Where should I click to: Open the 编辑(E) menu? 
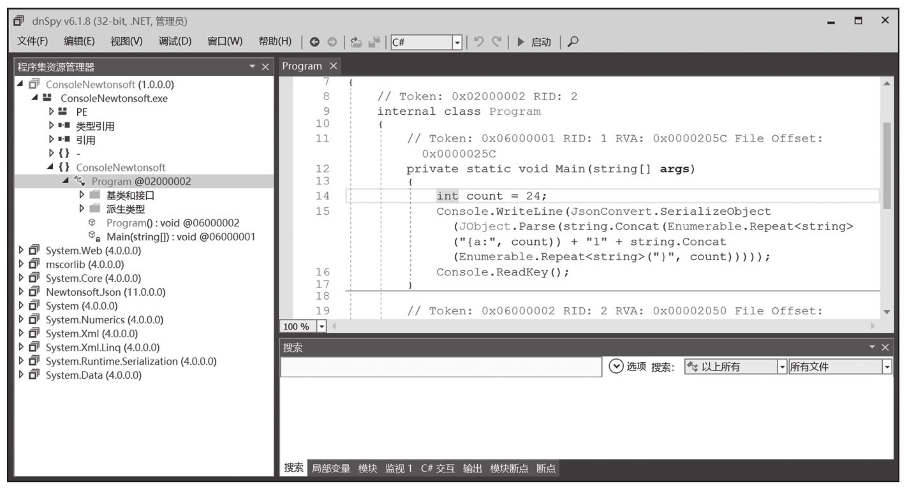[79, 41]
